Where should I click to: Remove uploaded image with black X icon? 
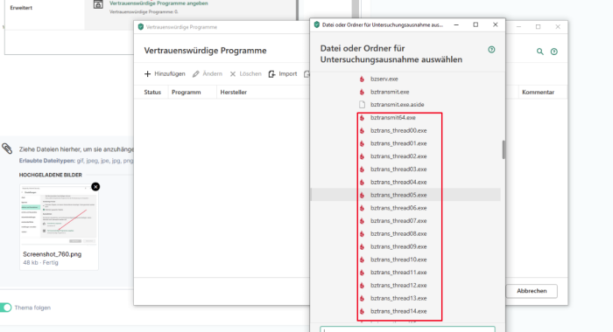coord(95,186)
